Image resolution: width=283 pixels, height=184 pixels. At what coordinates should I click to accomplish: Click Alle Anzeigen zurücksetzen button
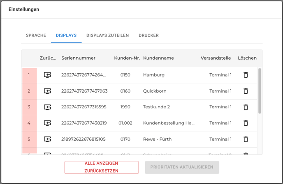click(x=101, y=167)
